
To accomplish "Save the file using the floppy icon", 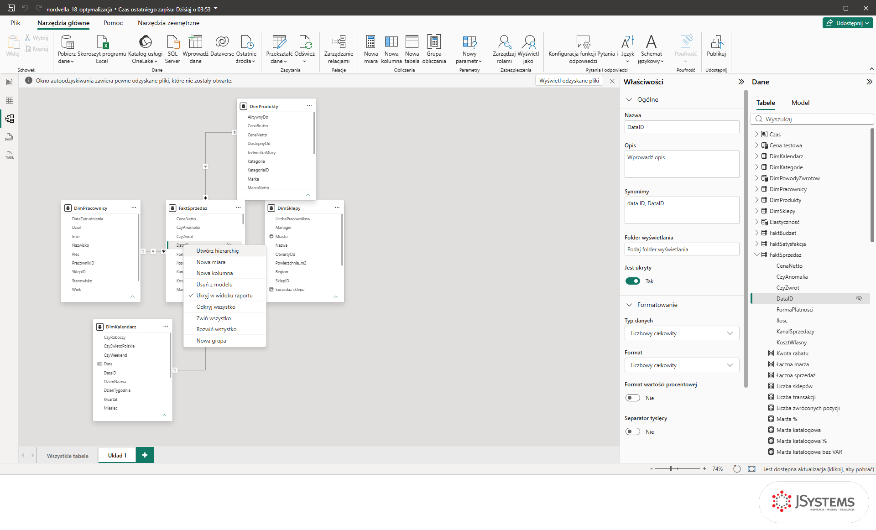I will 11,8.
